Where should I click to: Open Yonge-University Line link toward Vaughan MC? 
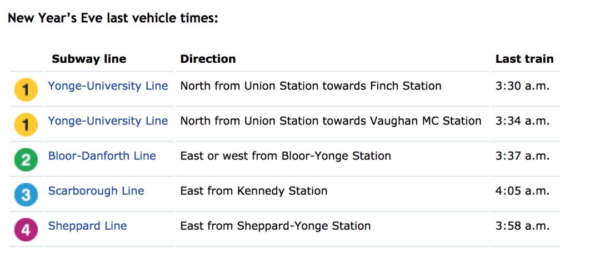click(x=108, y=121)
